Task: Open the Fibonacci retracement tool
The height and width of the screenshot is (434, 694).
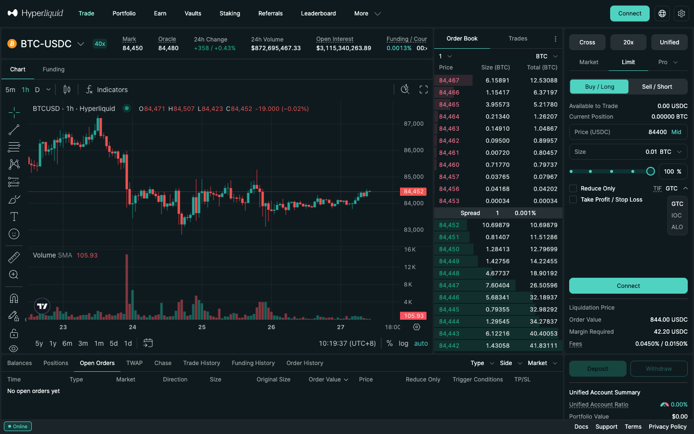Action: [x=14, y=147]
